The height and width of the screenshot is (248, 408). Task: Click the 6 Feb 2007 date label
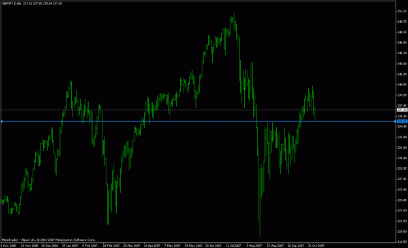pyautogui.click(x=90, y=245)
